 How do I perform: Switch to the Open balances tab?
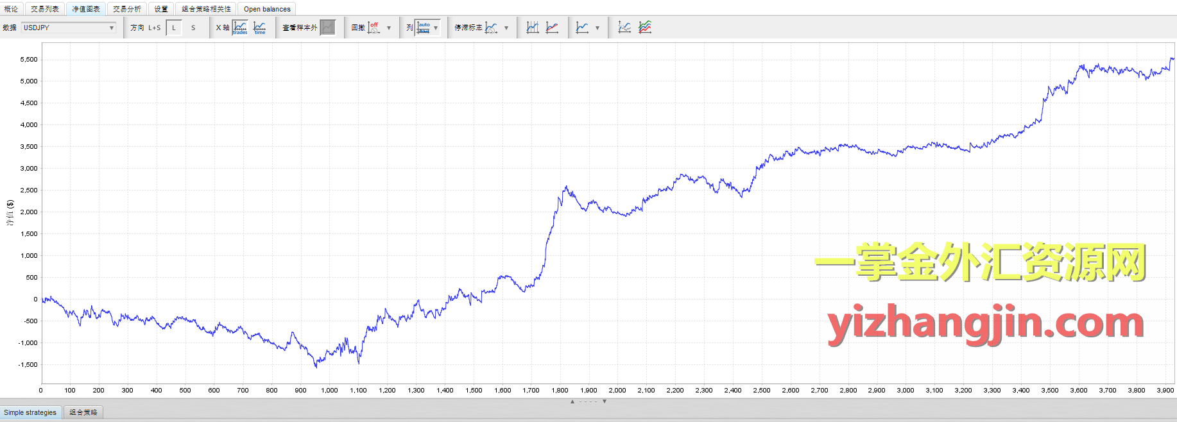pos(267,9)
